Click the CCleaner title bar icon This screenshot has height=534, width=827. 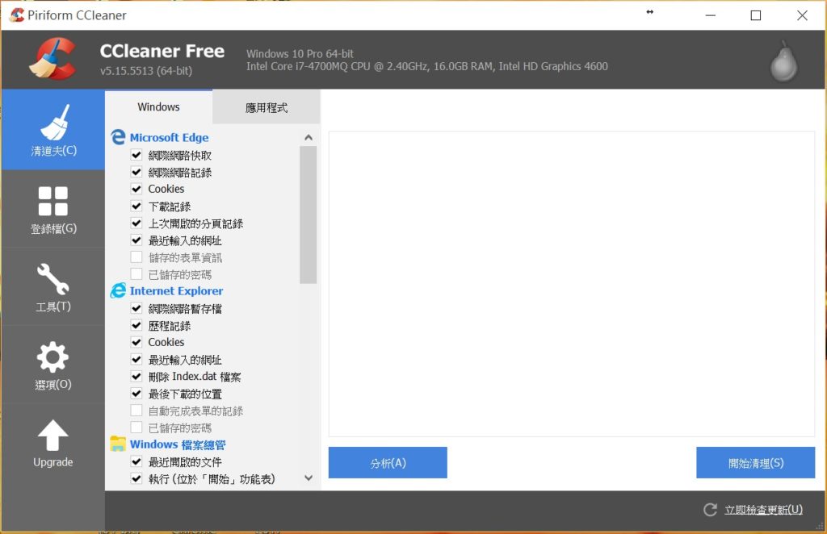[x=16, y=15]
